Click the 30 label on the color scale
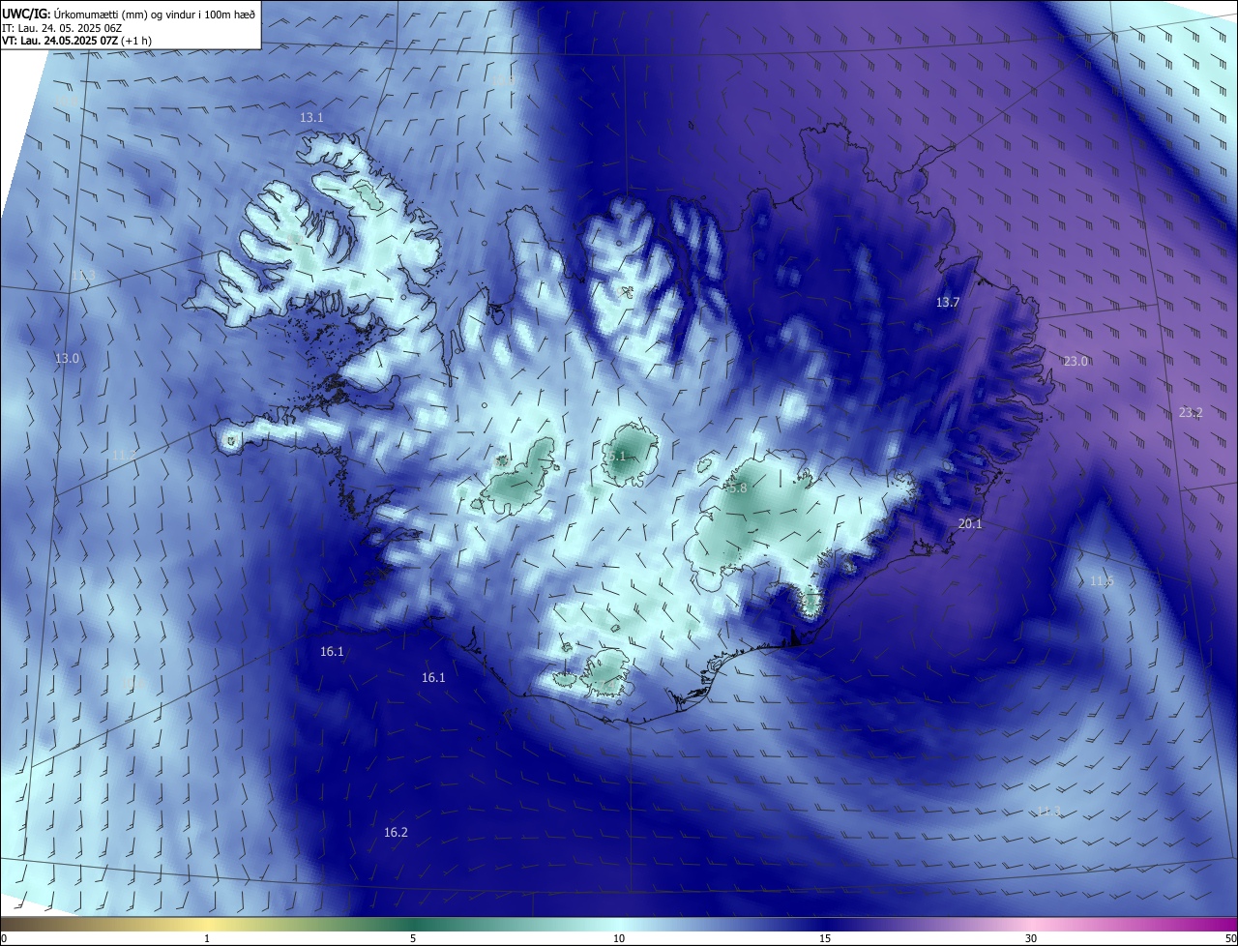Viewport: 1238px width, 946px height. pyautogui.click(x=1031, y=938)
